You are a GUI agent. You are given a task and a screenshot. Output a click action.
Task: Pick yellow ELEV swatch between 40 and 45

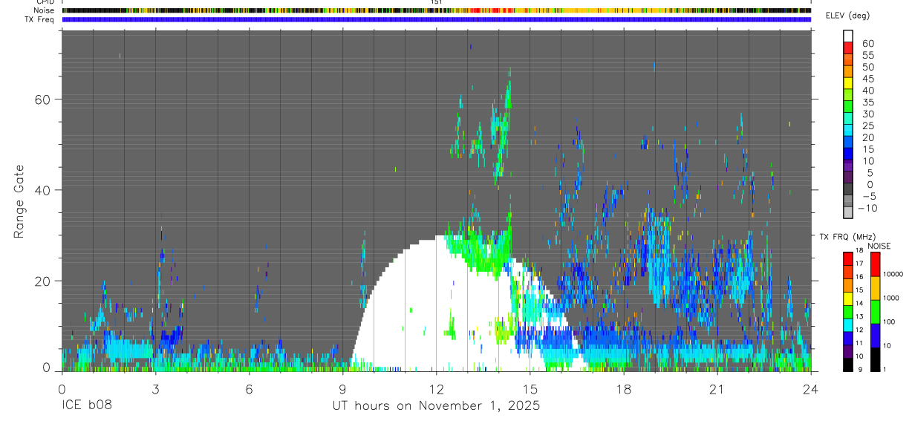click(x=849, y=85)
